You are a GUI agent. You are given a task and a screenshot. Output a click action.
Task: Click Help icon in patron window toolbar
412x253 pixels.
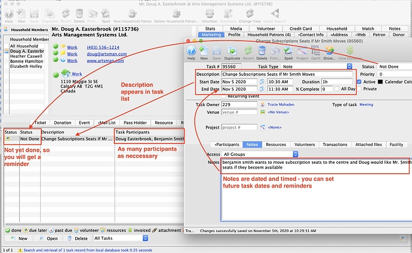pos(9,14)
